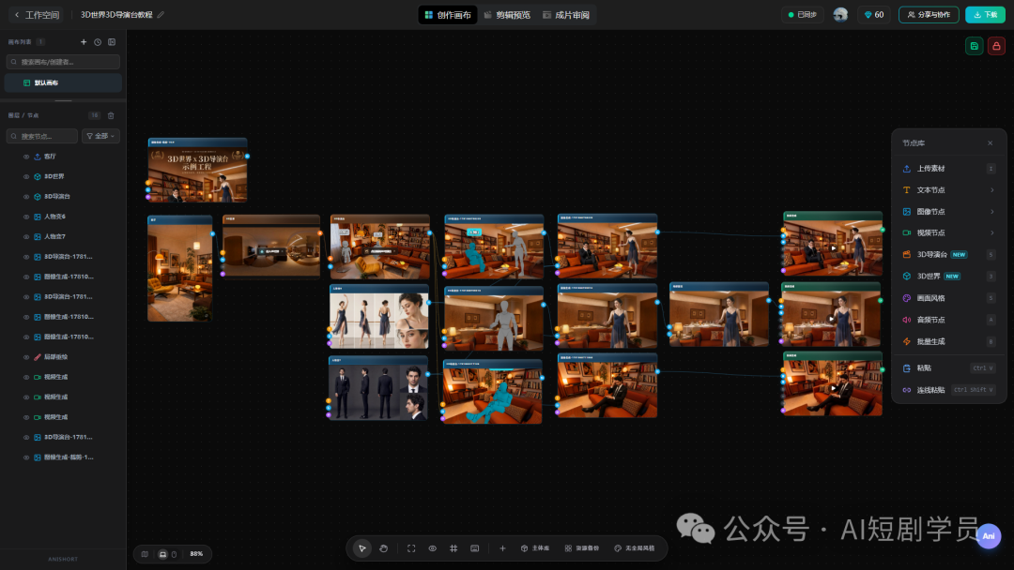The image size is (1014, 570).
Task: Open the 全部 filter dropdown
Action: pyautogui.click(x=100, y=136)
